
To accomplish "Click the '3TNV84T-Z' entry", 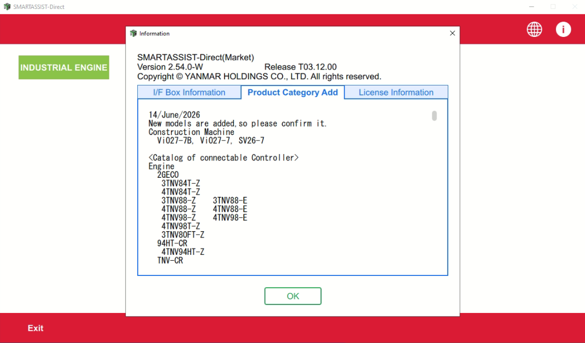I will pyautogui.click(x=181, y=184).
